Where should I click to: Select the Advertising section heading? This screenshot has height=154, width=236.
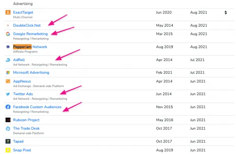tap(23, 4)
